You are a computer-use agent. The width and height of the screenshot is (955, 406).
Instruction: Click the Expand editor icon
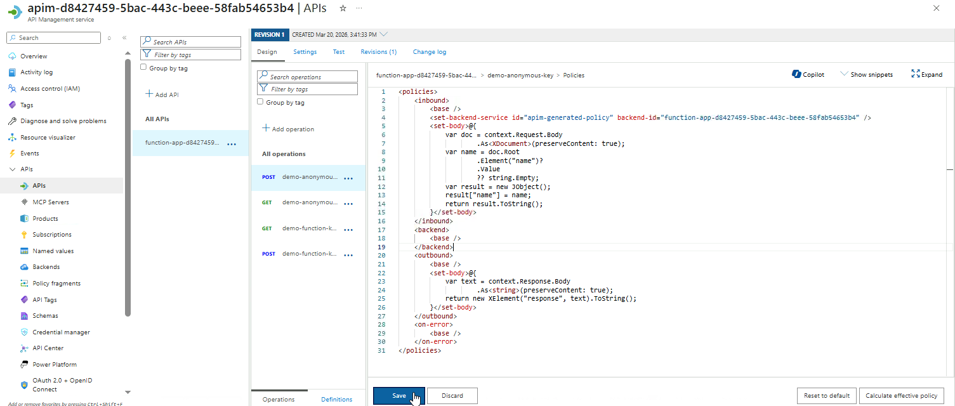click(x=915, y=74)
